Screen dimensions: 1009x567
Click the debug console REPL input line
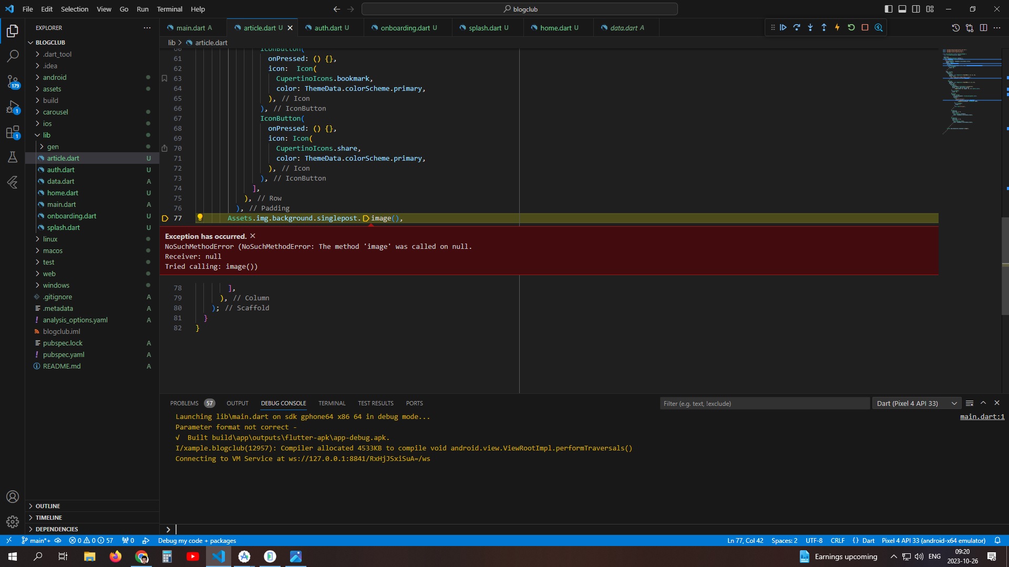pyautogui.click(x=589, y=529)
